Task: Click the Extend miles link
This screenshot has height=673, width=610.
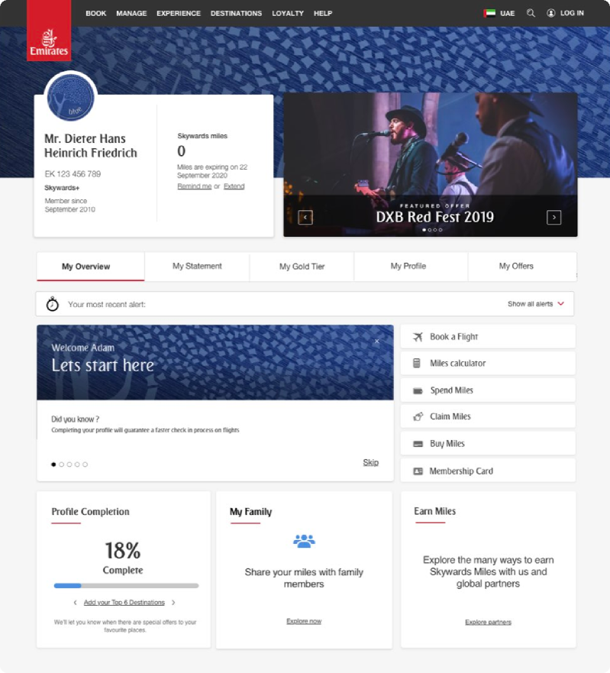Action: [234, 186]
